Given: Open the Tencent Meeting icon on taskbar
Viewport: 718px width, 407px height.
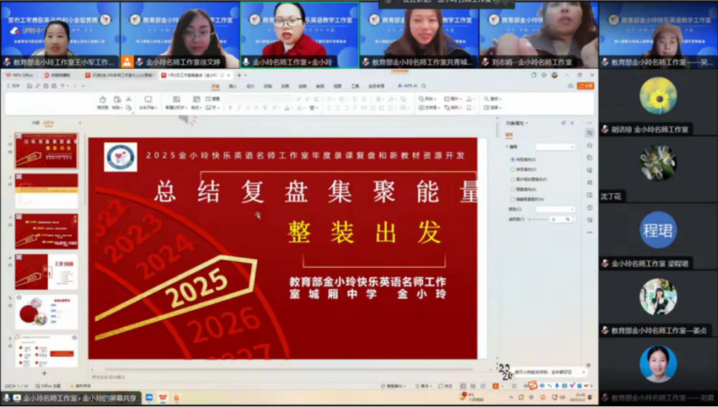Looking at the screenshot, I should click(x=149, y=398).
